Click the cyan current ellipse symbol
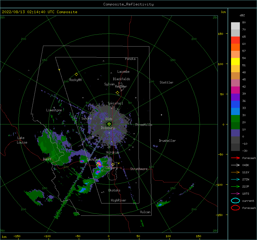The image size is (257, 240). [x=235, y=201]
